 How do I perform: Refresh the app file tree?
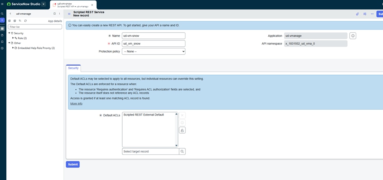tap(26, 21)
